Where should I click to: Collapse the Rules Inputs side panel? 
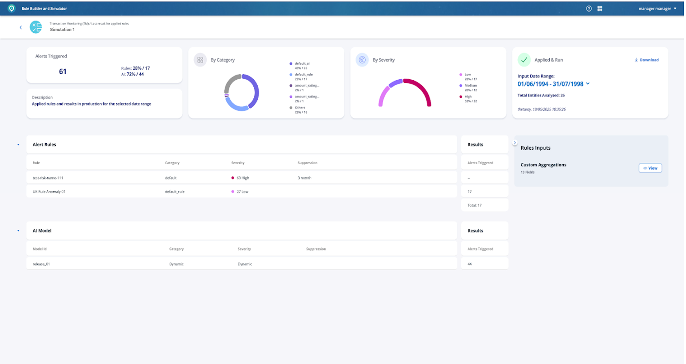tap(515, 143)
